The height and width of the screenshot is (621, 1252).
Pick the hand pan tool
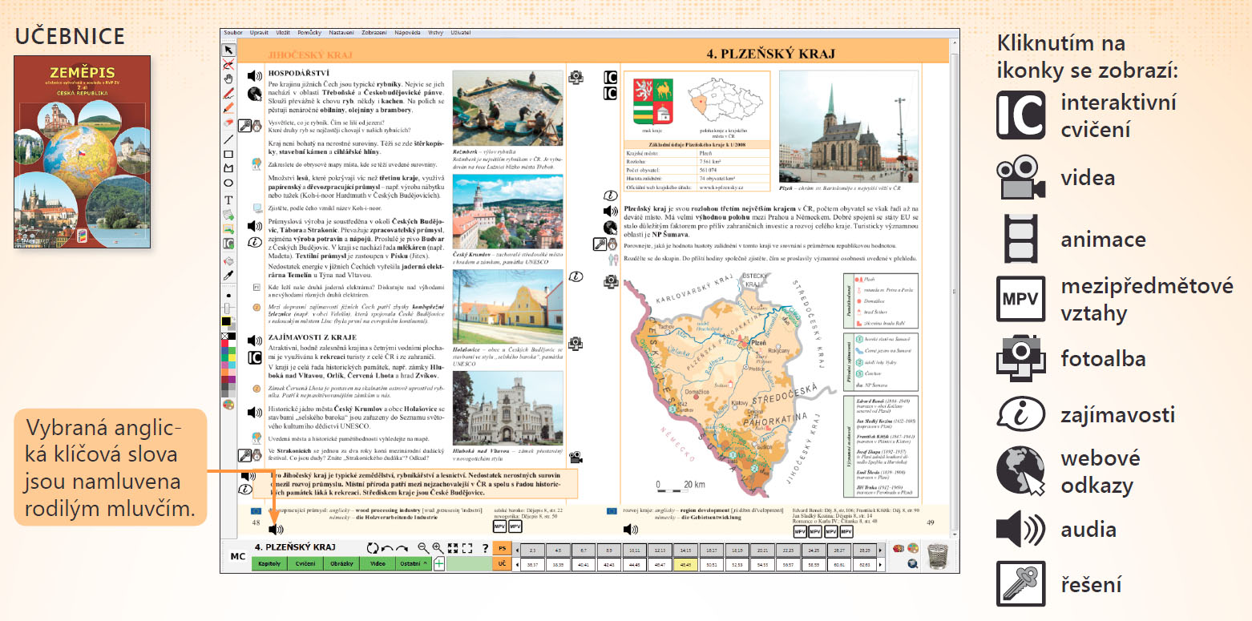click(228, 78)
